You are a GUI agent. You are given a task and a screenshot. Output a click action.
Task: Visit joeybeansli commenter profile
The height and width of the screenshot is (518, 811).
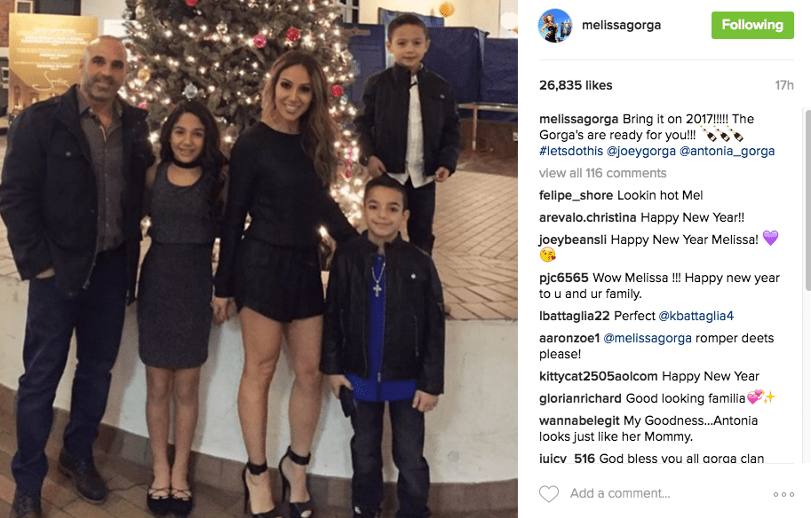click(x=573, y=239)
